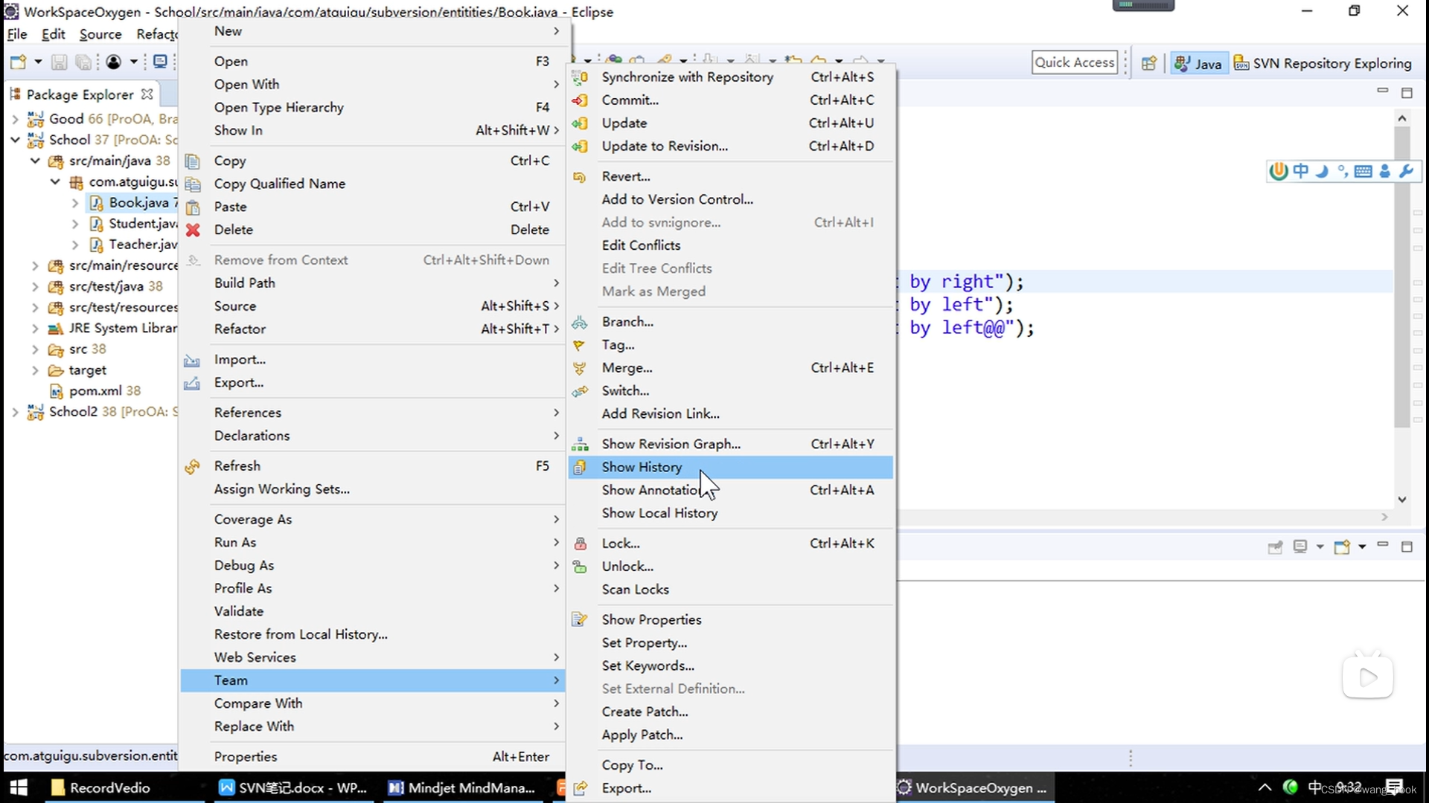The image size is (1429, 803).
Task: Select pom.xml in Package Explorer
Action: click(x=95, y=391)
